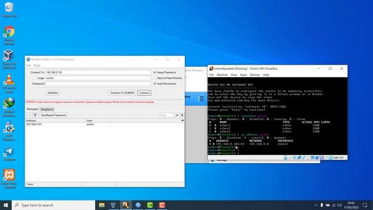The height and width of the screenshot is (210, 373).
Task: Open the VirtualBox VM File menu
Action: (x=211, y=75)
